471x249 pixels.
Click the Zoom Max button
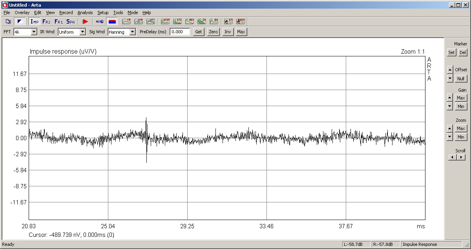coord(461,128)
